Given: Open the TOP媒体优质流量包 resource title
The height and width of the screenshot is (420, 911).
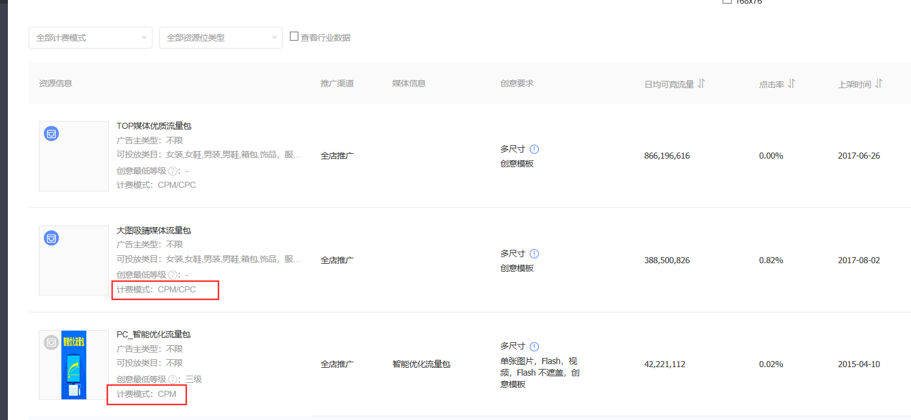Looking at the screenshot, I should [154, 126].
